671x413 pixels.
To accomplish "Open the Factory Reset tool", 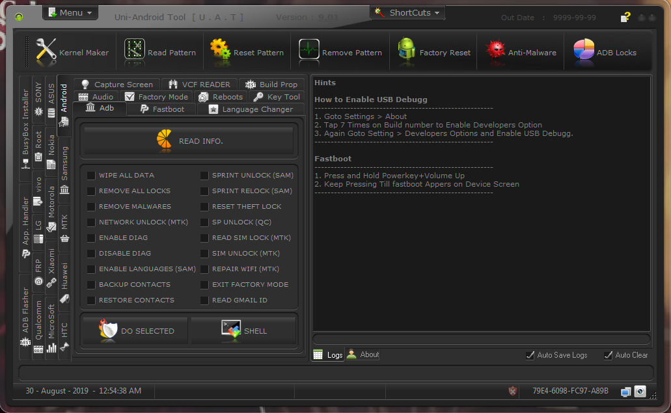I will point(434,52).
